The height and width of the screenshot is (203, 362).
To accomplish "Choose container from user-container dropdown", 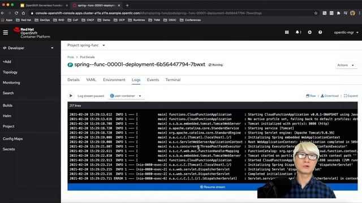I will pos(126,96).
